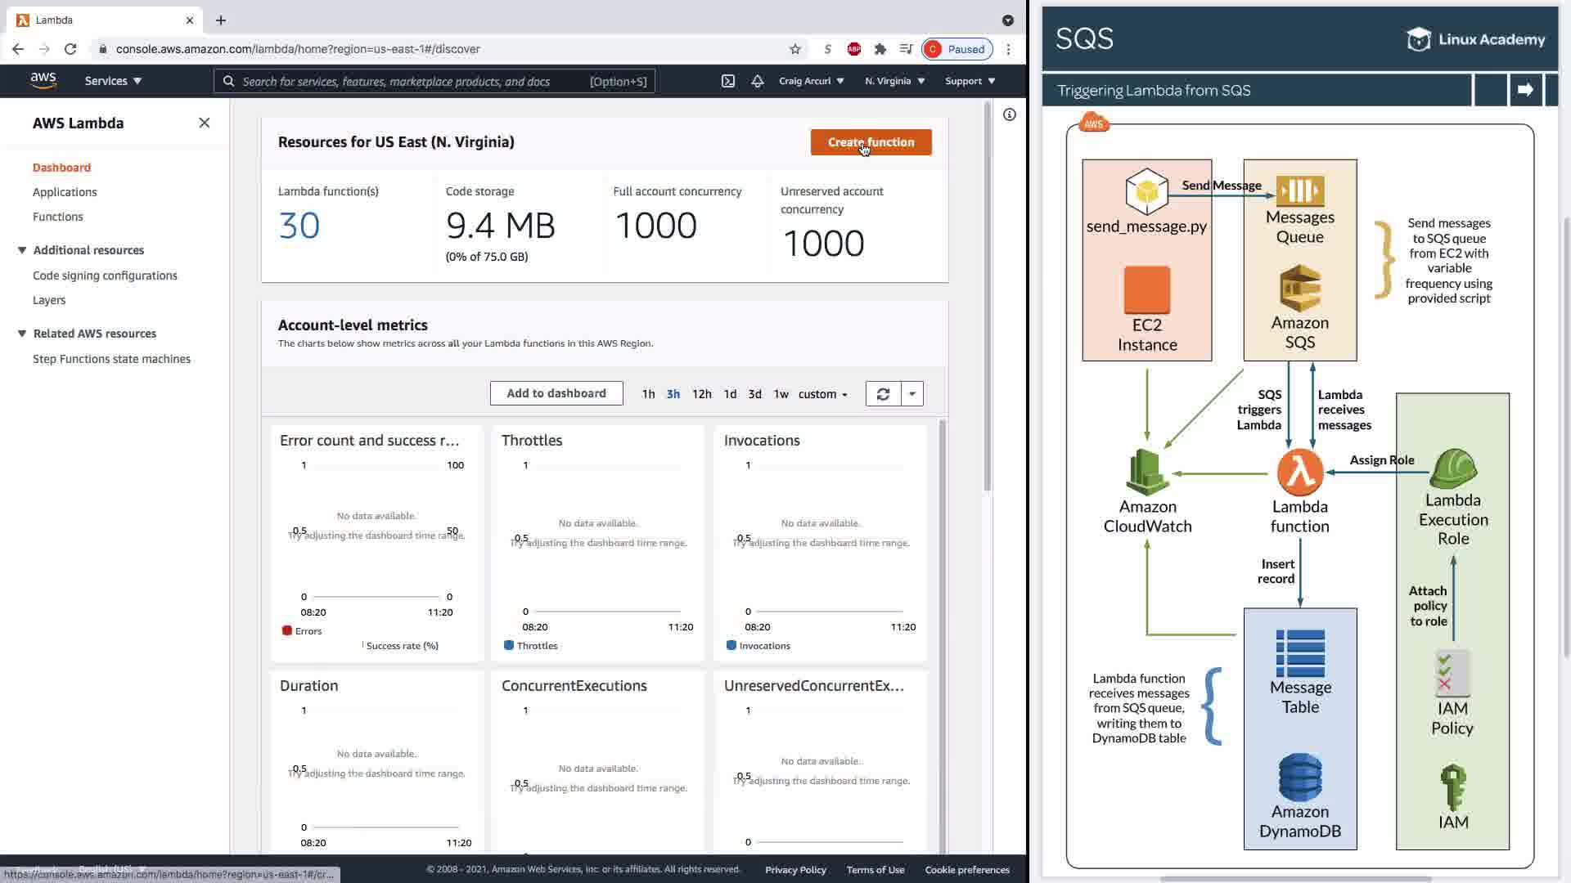Image resolution: width=1571 pixels, height=883 pixels.
Task: Click the AWS search input field
Action: (409, 81)
